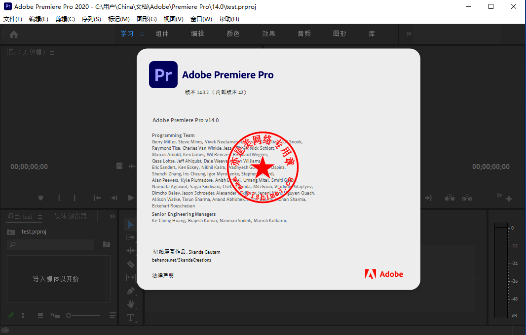
Task: Click the Adobe Premiere Pro v14.0 text
Action: [186, 120]
